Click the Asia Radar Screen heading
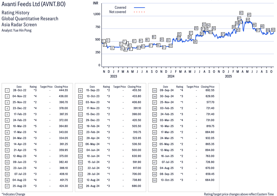This screenshot has width=277, height=196. point(19,24)
